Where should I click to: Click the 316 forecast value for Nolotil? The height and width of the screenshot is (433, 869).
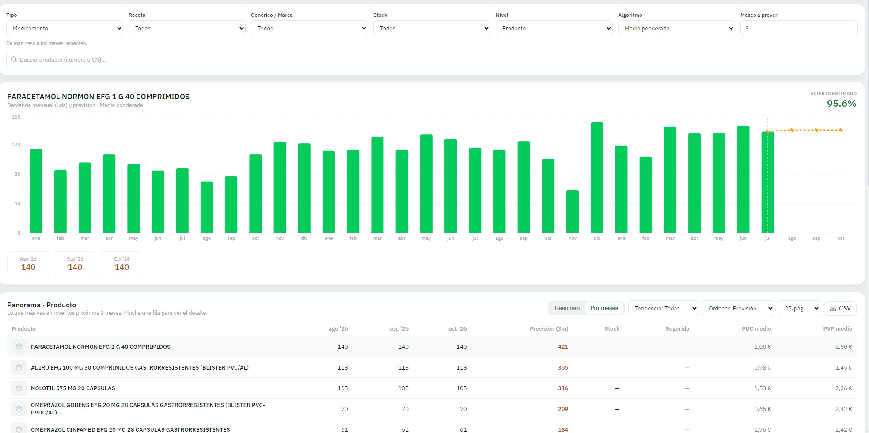563,388
